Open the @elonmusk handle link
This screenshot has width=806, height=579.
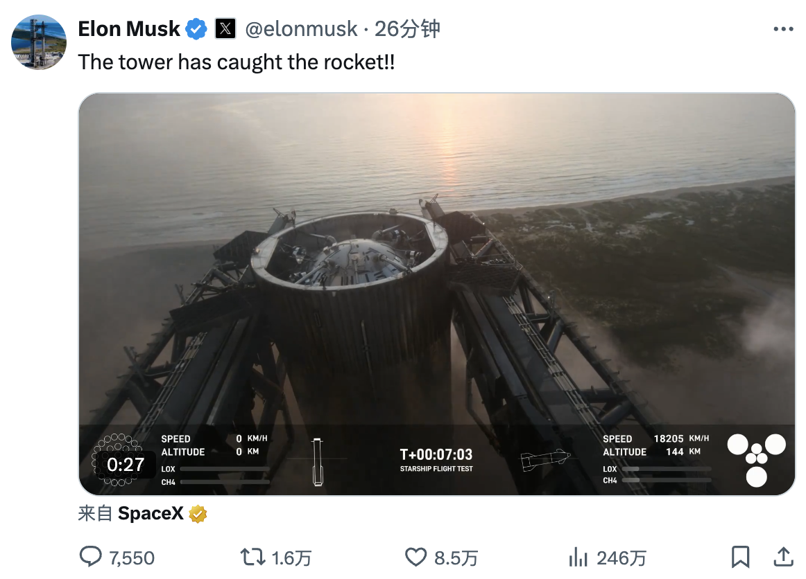[x=302, y=29]
